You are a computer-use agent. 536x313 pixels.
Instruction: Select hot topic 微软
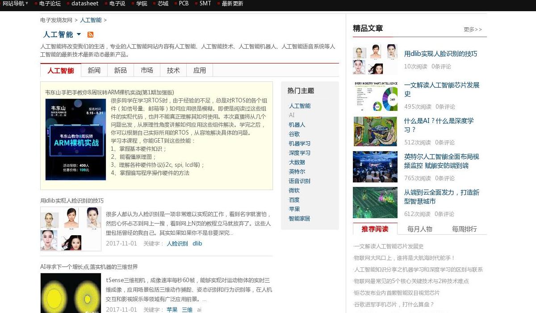click(x=294, y=190)
